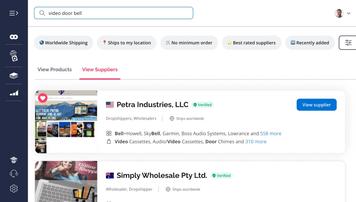
Task: Switch to the View Products tab
Action: 55,69
